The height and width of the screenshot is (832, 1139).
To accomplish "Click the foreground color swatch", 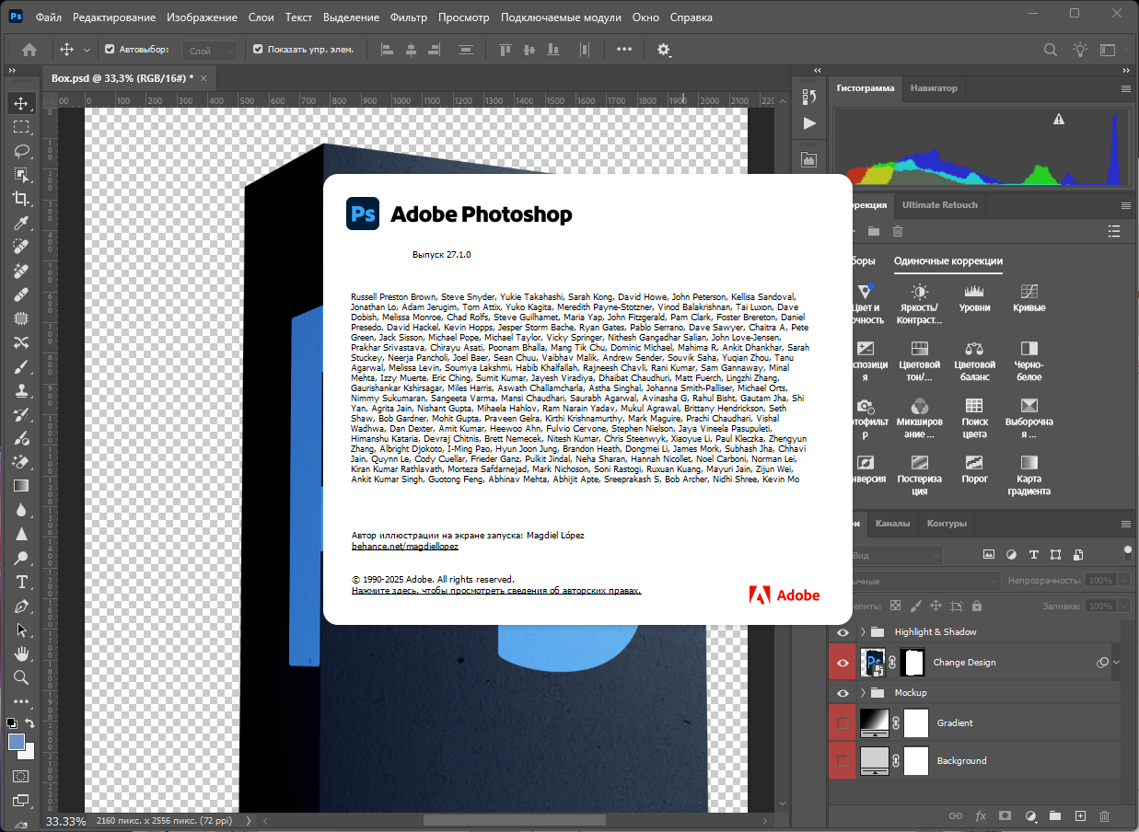I will click(17, 742).
